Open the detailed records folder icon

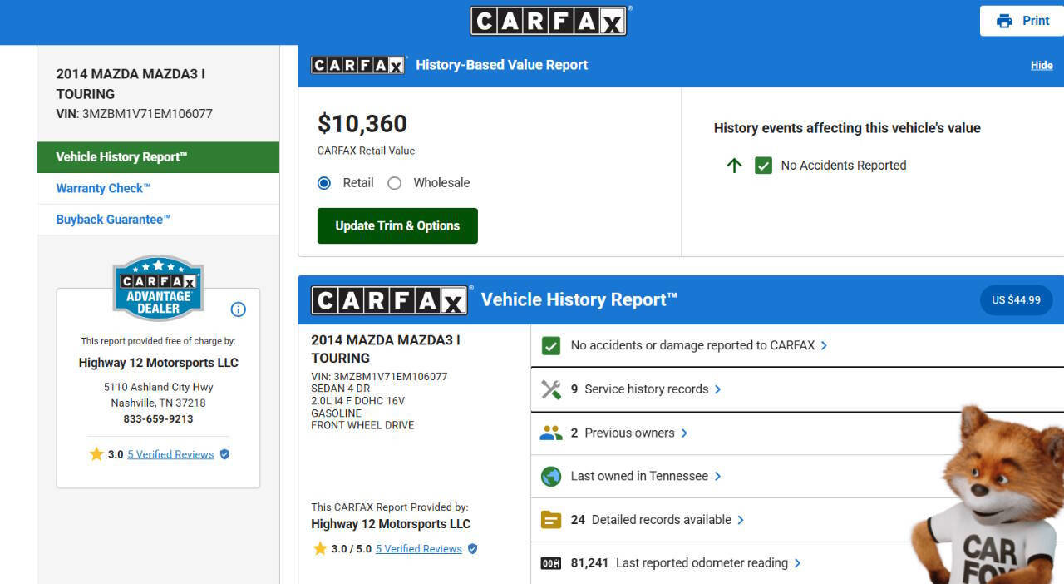[x=550, y=519]
